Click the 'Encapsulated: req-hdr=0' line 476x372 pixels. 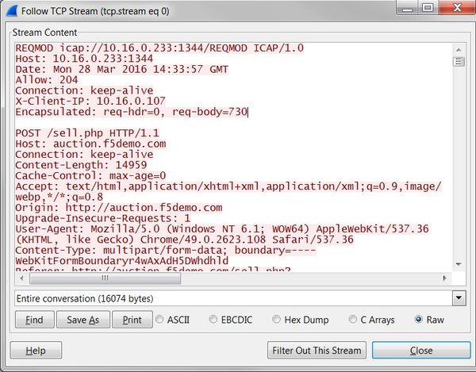tap(132, 112)
